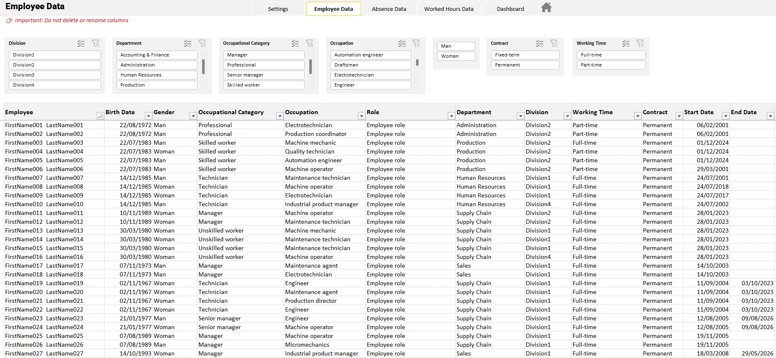Expand the Occupation column filter dropdown
The height and width of the screenshot is (358, 776).
[x=361, y=116]
